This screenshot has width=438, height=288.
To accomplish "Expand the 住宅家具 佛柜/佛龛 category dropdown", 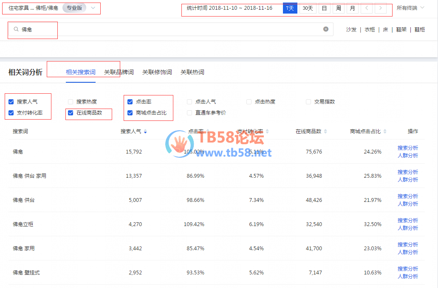I will pyautogui.click(x=93, y=8).
